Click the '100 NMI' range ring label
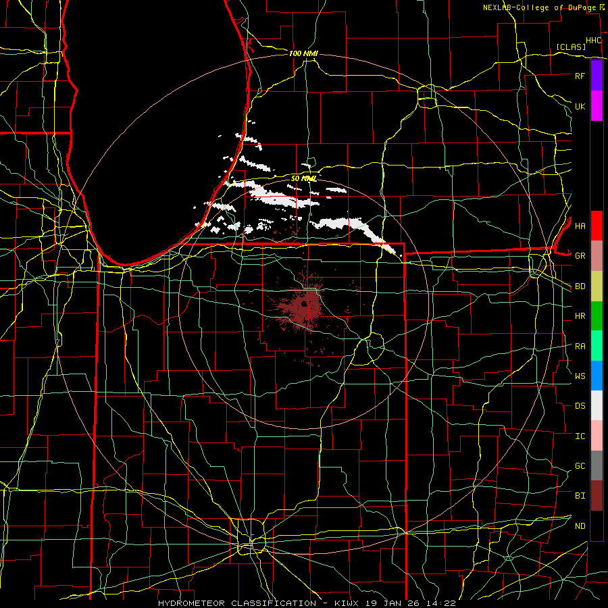608x608 pixels. (303, 53)
